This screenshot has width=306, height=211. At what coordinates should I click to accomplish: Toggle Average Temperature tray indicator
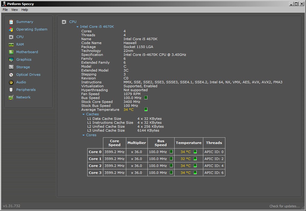coord(146,110)
